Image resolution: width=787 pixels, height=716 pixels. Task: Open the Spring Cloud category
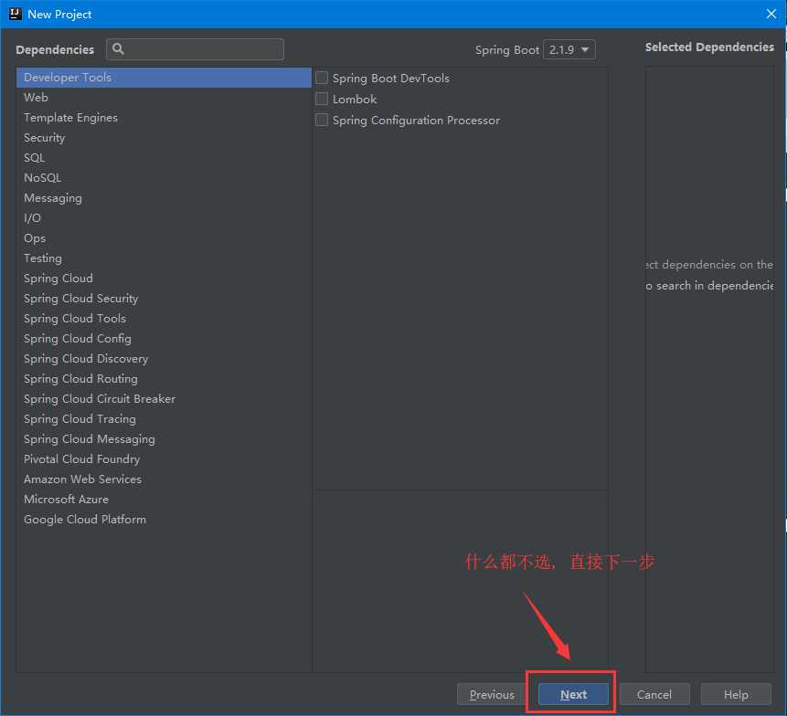click(165, 279)
